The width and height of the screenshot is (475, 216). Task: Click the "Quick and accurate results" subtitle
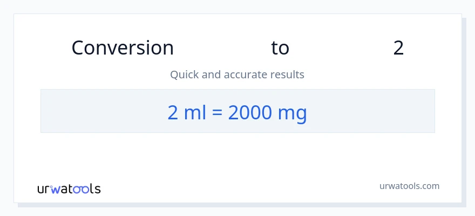pyautogui.click(x=237, y=75)
